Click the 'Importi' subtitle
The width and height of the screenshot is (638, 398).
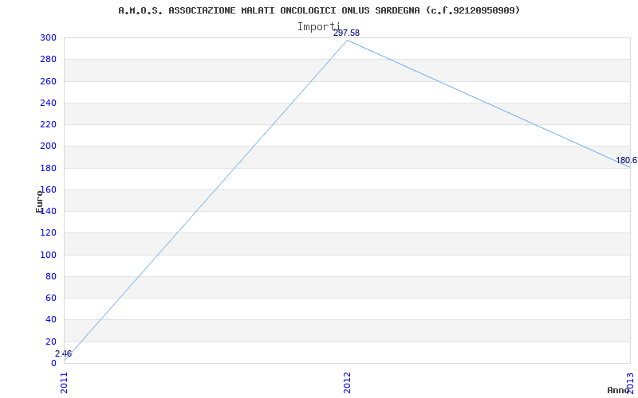(318, 27)
